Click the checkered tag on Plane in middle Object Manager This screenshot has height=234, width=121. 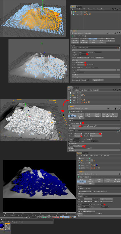84,100
